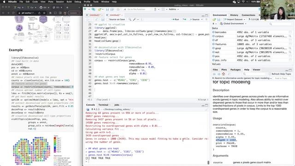Open the barcodes table using its grid icon
The height and width of the screenshot is (166, 295).
point(290,32)
